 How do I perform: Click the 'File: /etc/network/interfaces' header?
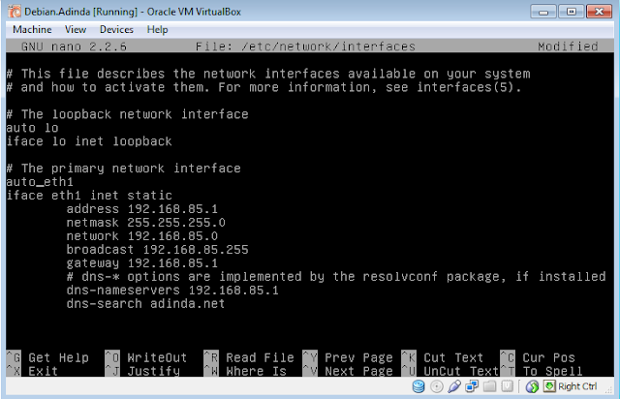(305, 46)
